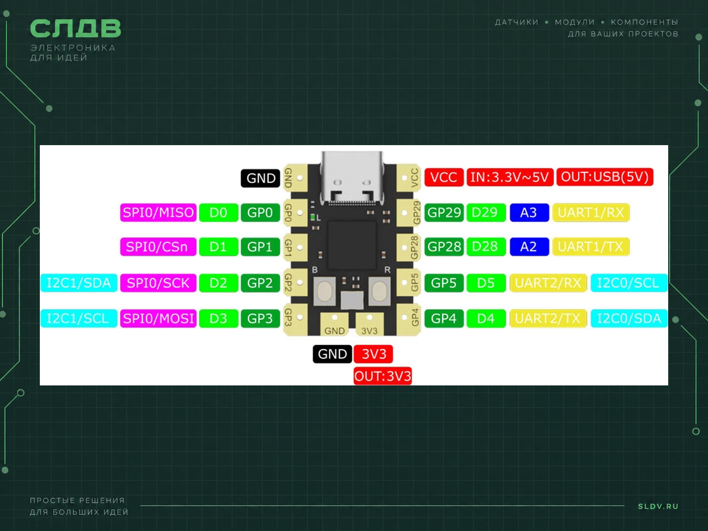Click the green GP28 label
Screen dimensions: 708x531
pyautogui.click(x=444, y=246)
